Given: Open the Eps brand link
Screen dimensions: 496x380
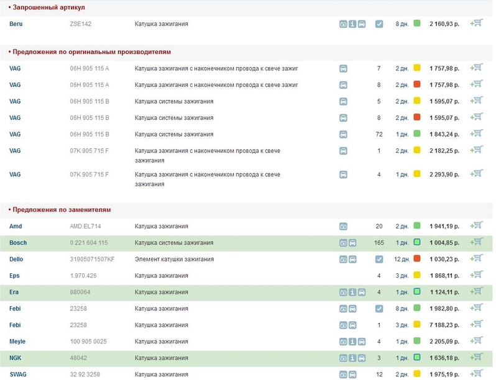Looking at the screenshot, I should [14, 276].
